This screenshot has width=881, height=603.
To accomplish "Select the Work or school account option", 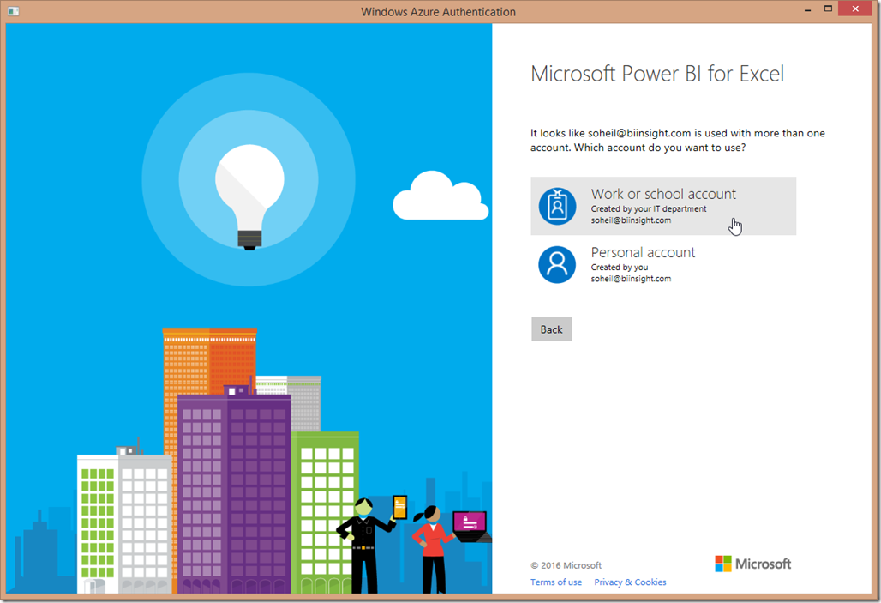I will pyautogui.click(x=663, y=206).
